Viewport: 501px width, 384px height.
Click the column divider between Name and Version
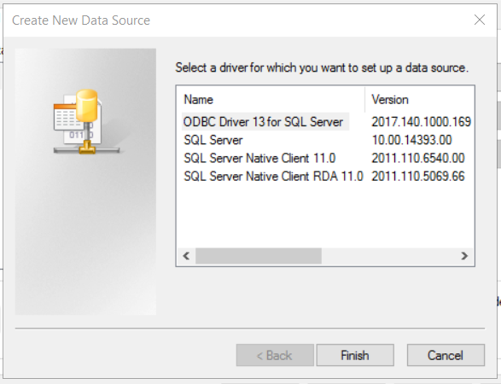coord(364,100)
